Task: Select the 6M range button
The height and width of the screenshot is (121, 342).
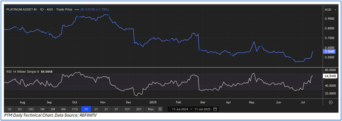Action: pos(63,109)
